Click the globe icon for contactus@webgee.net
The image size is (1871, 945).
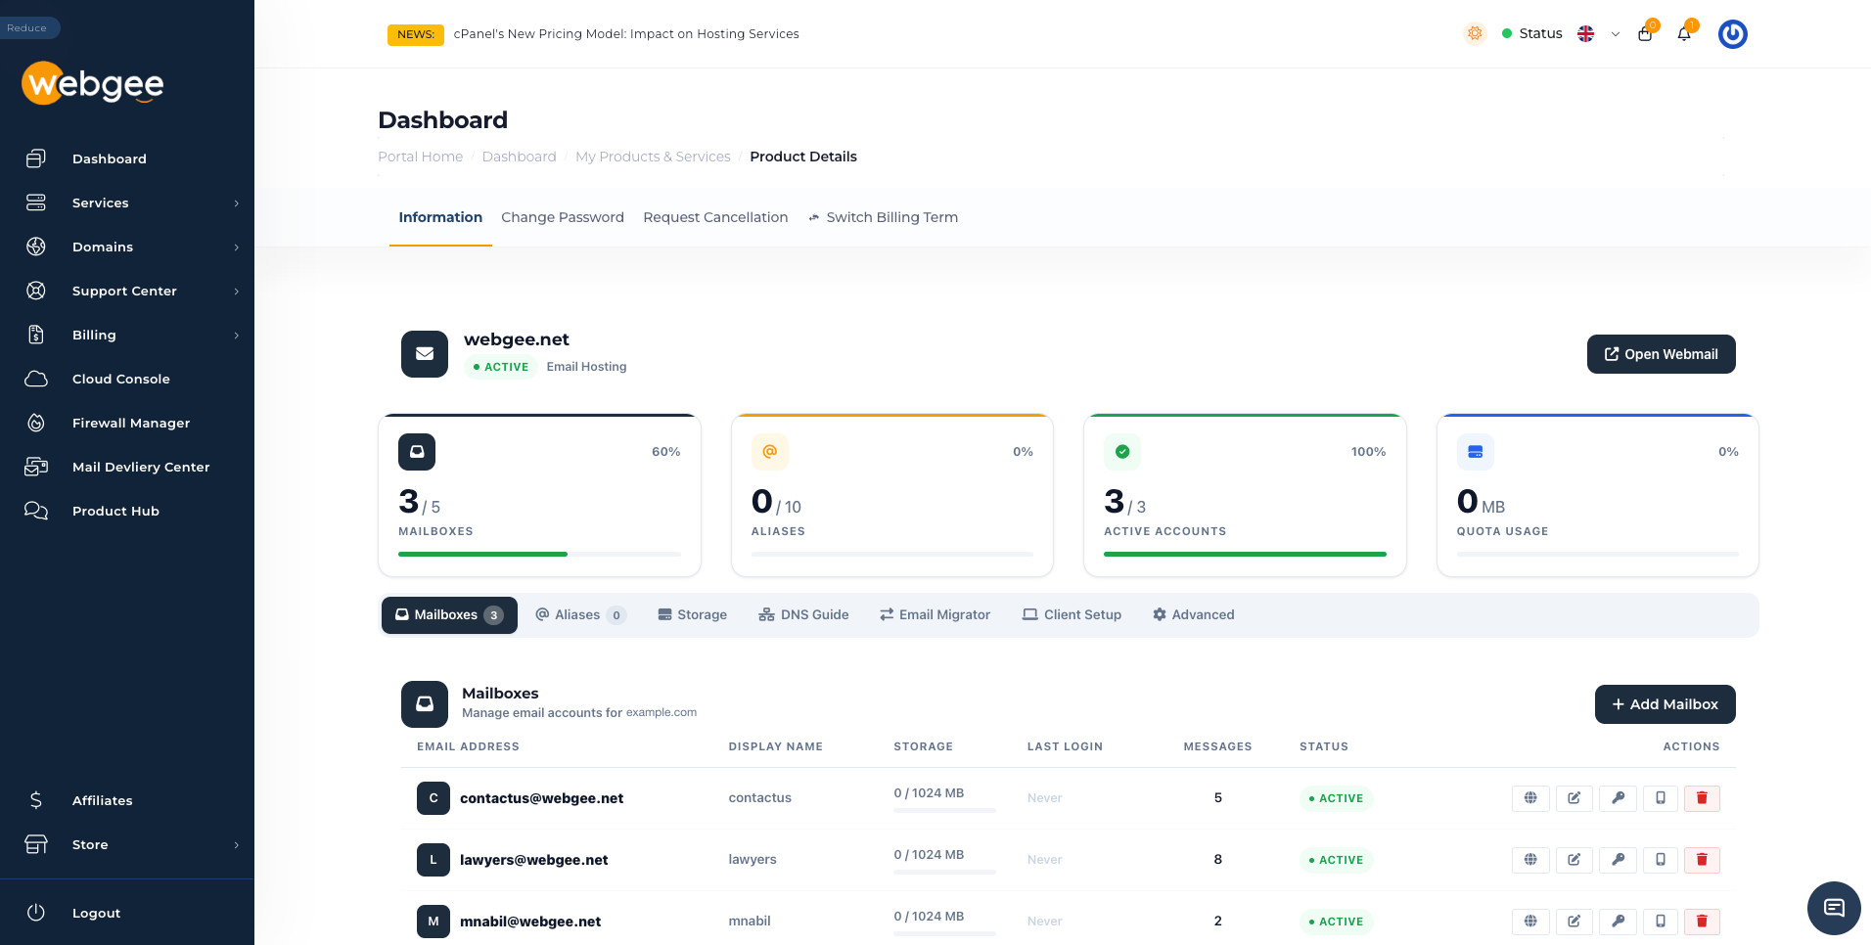(1530, 798)
